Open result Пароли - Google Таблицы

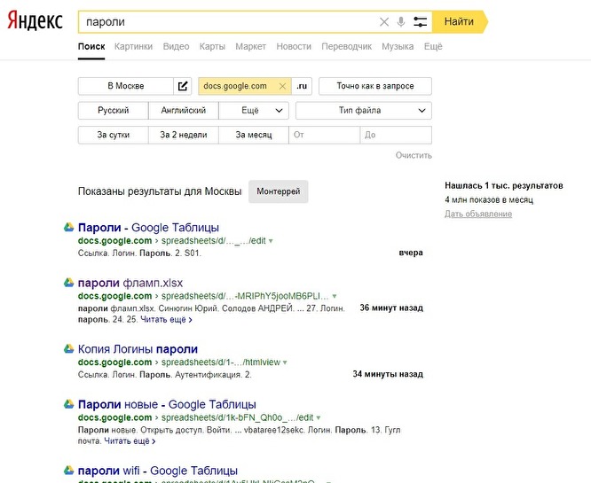click(148, 228)
